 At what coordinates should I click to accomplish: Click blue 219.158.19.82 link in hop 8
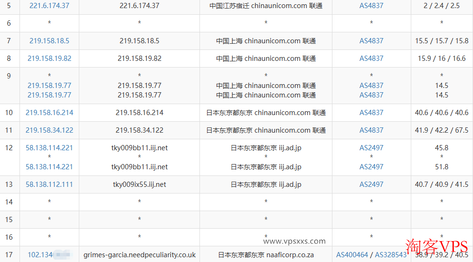pyautogui.click(x=49, y=58)
